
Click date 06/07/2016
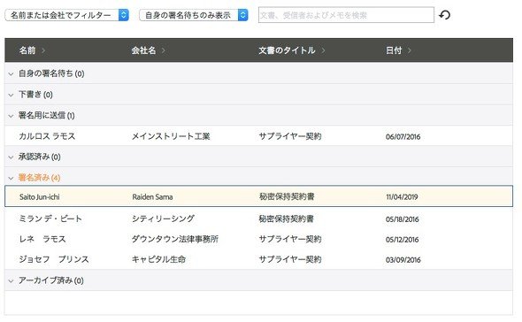[403, 136]
